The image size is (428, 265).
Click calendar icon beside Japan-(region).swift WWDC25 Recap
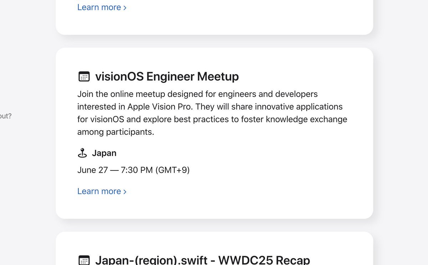84,260
